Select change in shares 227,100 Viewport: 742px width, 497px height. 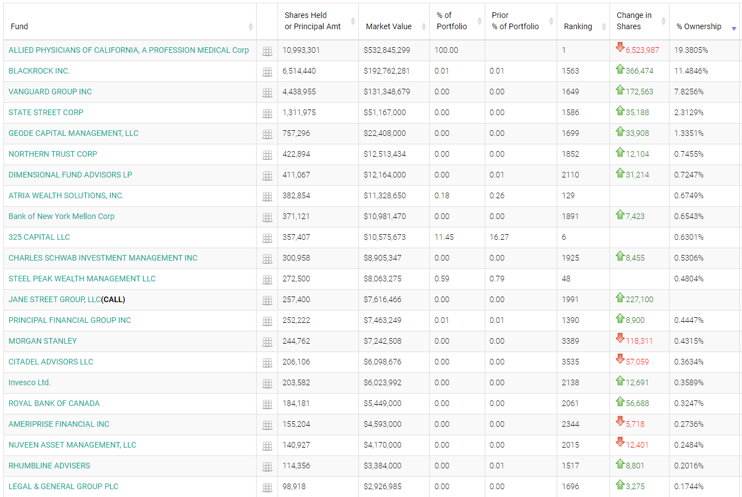pos(640,299)
